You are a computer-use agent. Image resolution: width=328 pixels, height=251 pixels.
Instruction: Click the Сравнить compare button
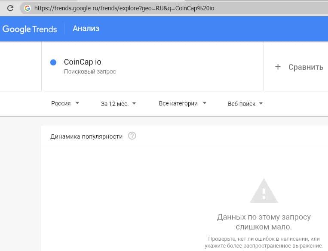click(305, 67)
